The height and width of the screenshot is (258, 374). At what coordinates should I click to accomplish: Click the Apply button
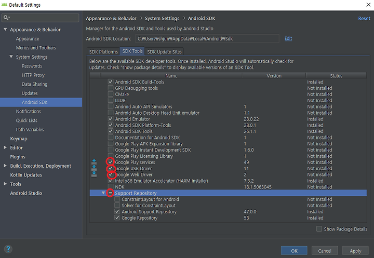coord(355,251)
